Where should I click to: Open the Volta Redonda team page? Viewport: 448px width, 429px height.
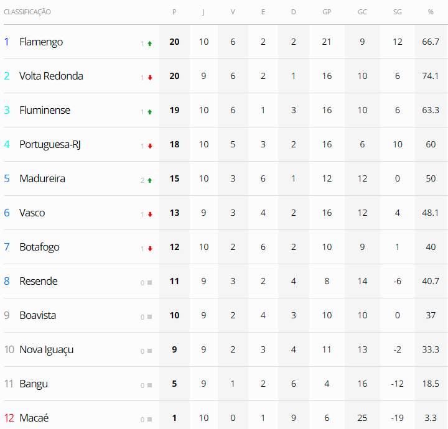tap(51, 76)
